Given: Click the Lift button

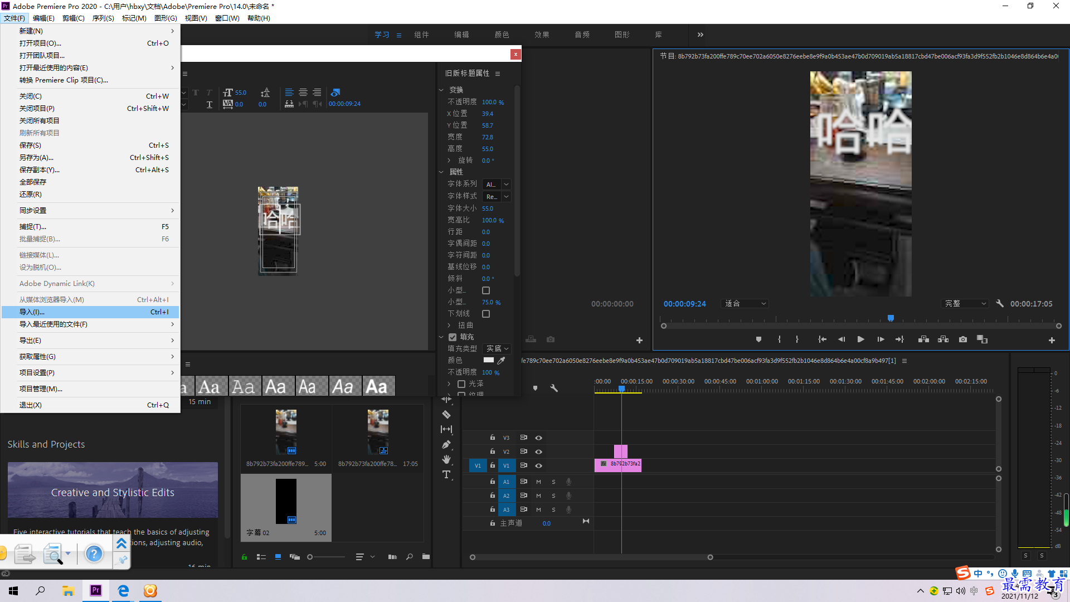Looking at the screenshot, I should 923,339.
